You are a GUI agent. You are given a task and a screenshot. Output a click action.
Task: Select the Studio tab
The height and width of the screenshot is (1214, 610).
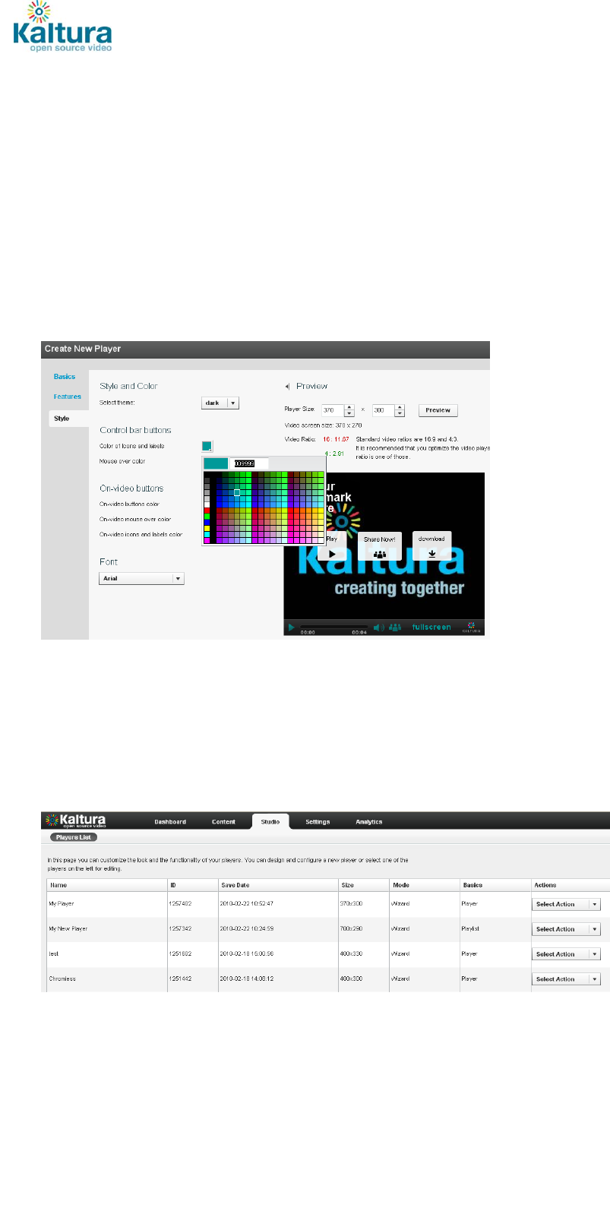pos(270,821)
